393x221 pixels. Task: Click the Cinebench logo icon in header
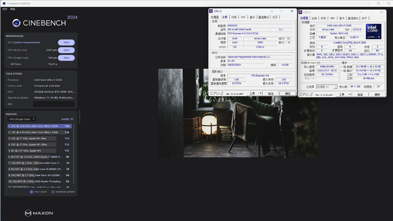coord(17,22)
